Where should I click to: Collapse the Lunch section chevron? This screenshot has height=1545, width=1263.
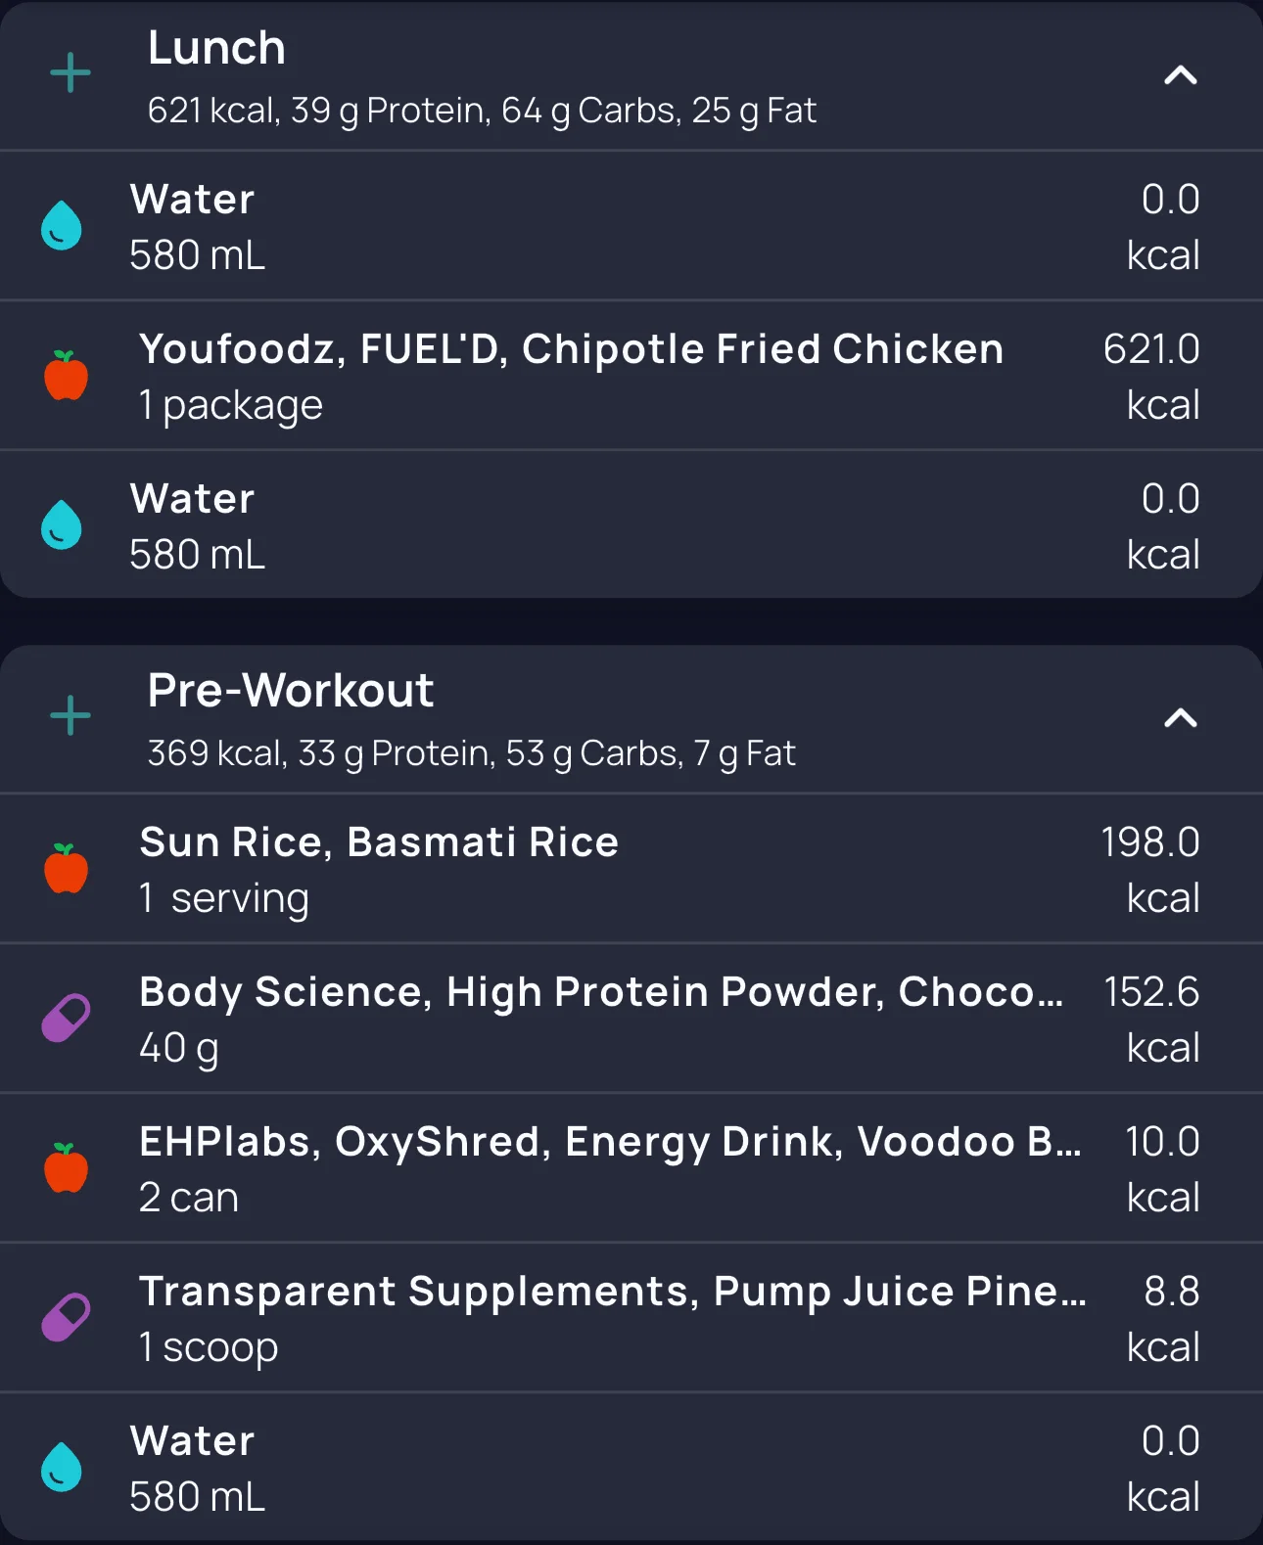pos(1181,75)
